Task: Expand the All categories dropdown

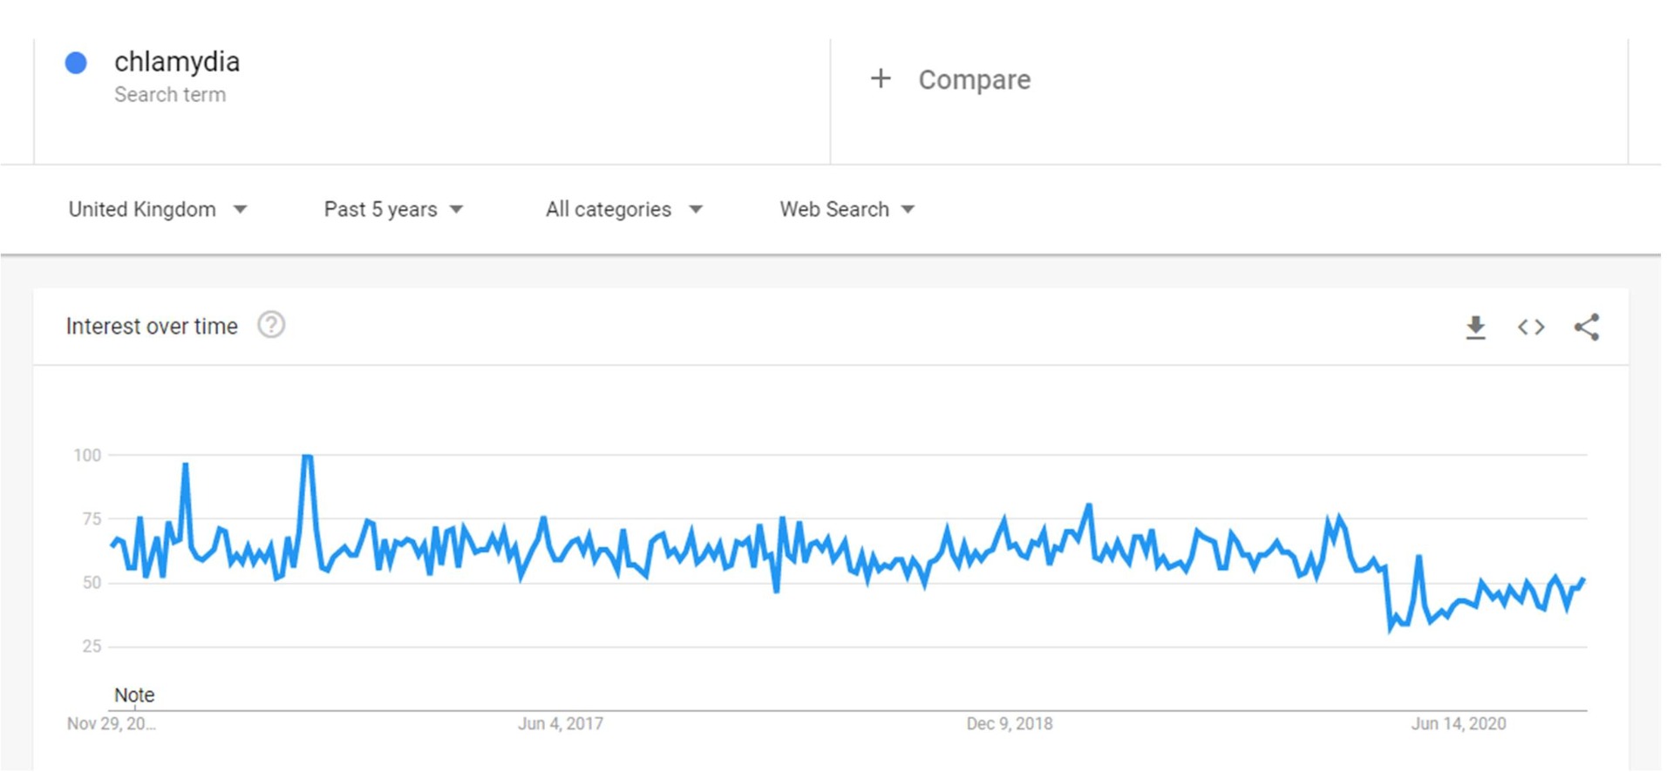Action: click(x=624, y=209)
